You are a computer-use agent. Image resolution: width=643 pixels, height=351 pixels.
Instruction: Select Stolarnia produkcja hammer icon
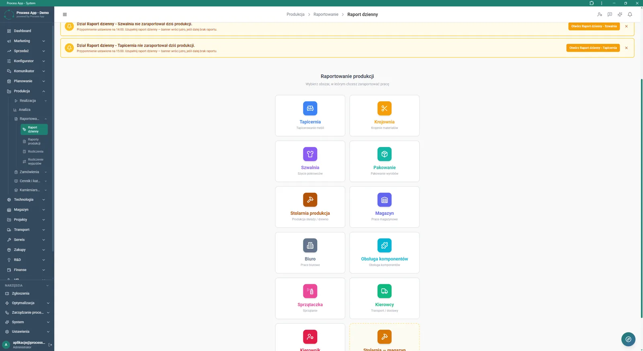tap(310, 200)
